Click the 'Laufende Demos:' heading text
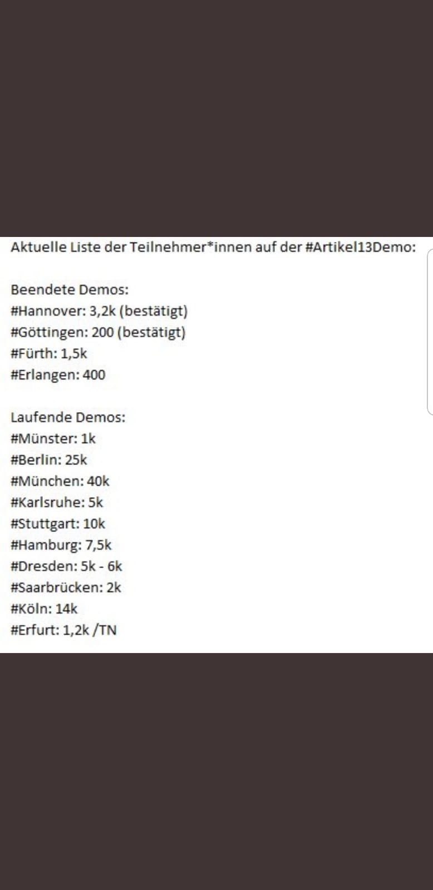The image size is (433, 890). pyautogui.click(x=68, y=417)
